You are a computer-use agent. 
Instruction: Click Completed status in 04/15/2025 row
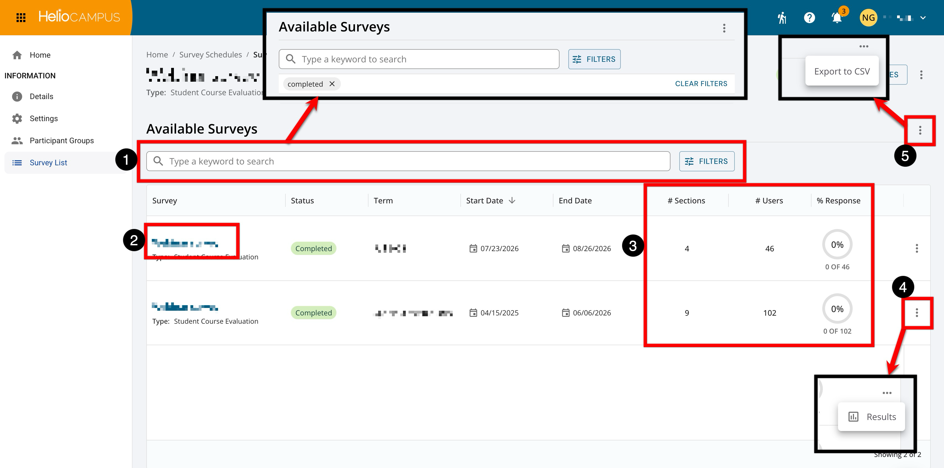(x=313, y=313)
